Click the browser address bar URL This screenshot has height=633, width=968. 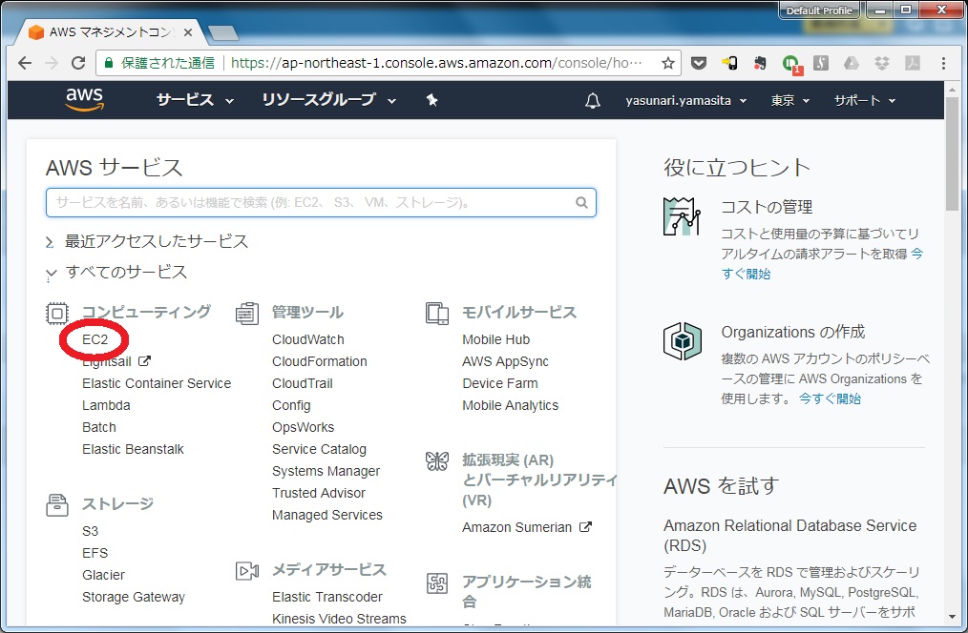(x=437, y=63)
